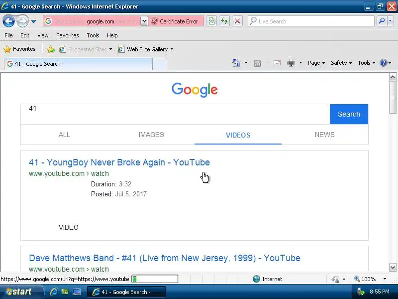Viewport: 398px width, 299px height.
Task: Expand the zoom level dropdown arrow
Action: [x=385, y=279]
